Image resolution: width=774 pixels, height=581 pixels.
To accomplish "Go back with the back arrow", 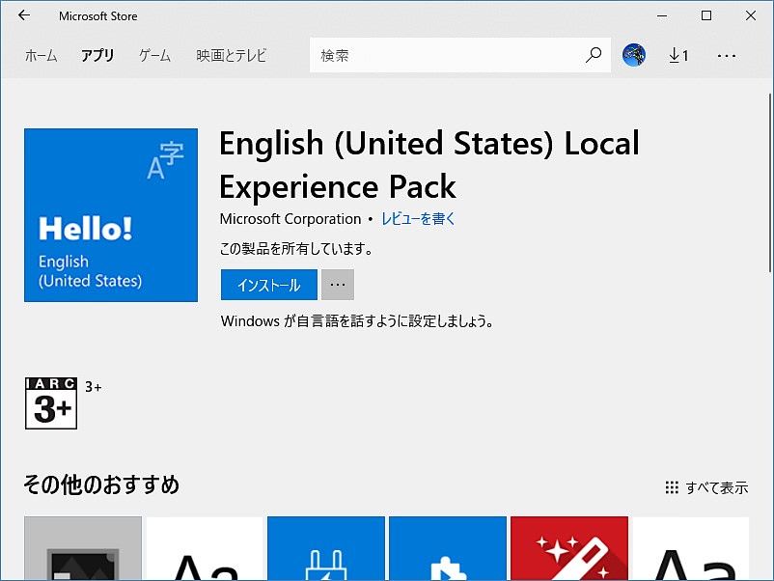I will (x=24, y=15).
